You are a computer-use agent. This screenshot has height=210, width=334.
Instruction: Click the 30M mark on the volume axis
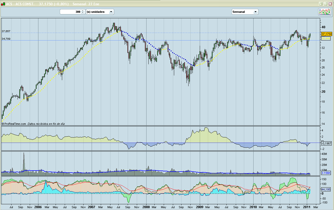[x=324, y=159]
